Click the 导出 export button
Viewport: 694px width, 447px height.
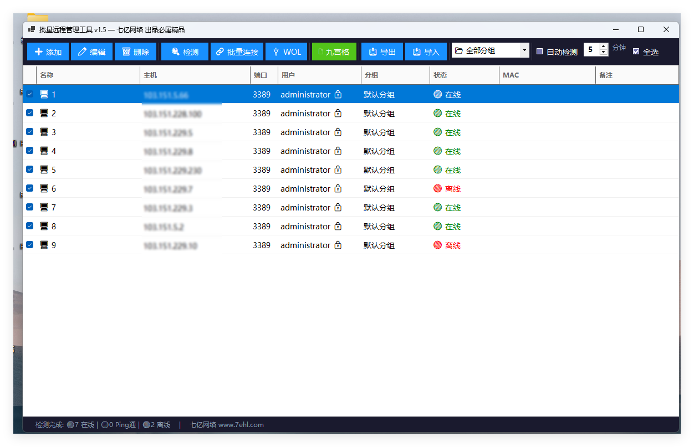382,52
